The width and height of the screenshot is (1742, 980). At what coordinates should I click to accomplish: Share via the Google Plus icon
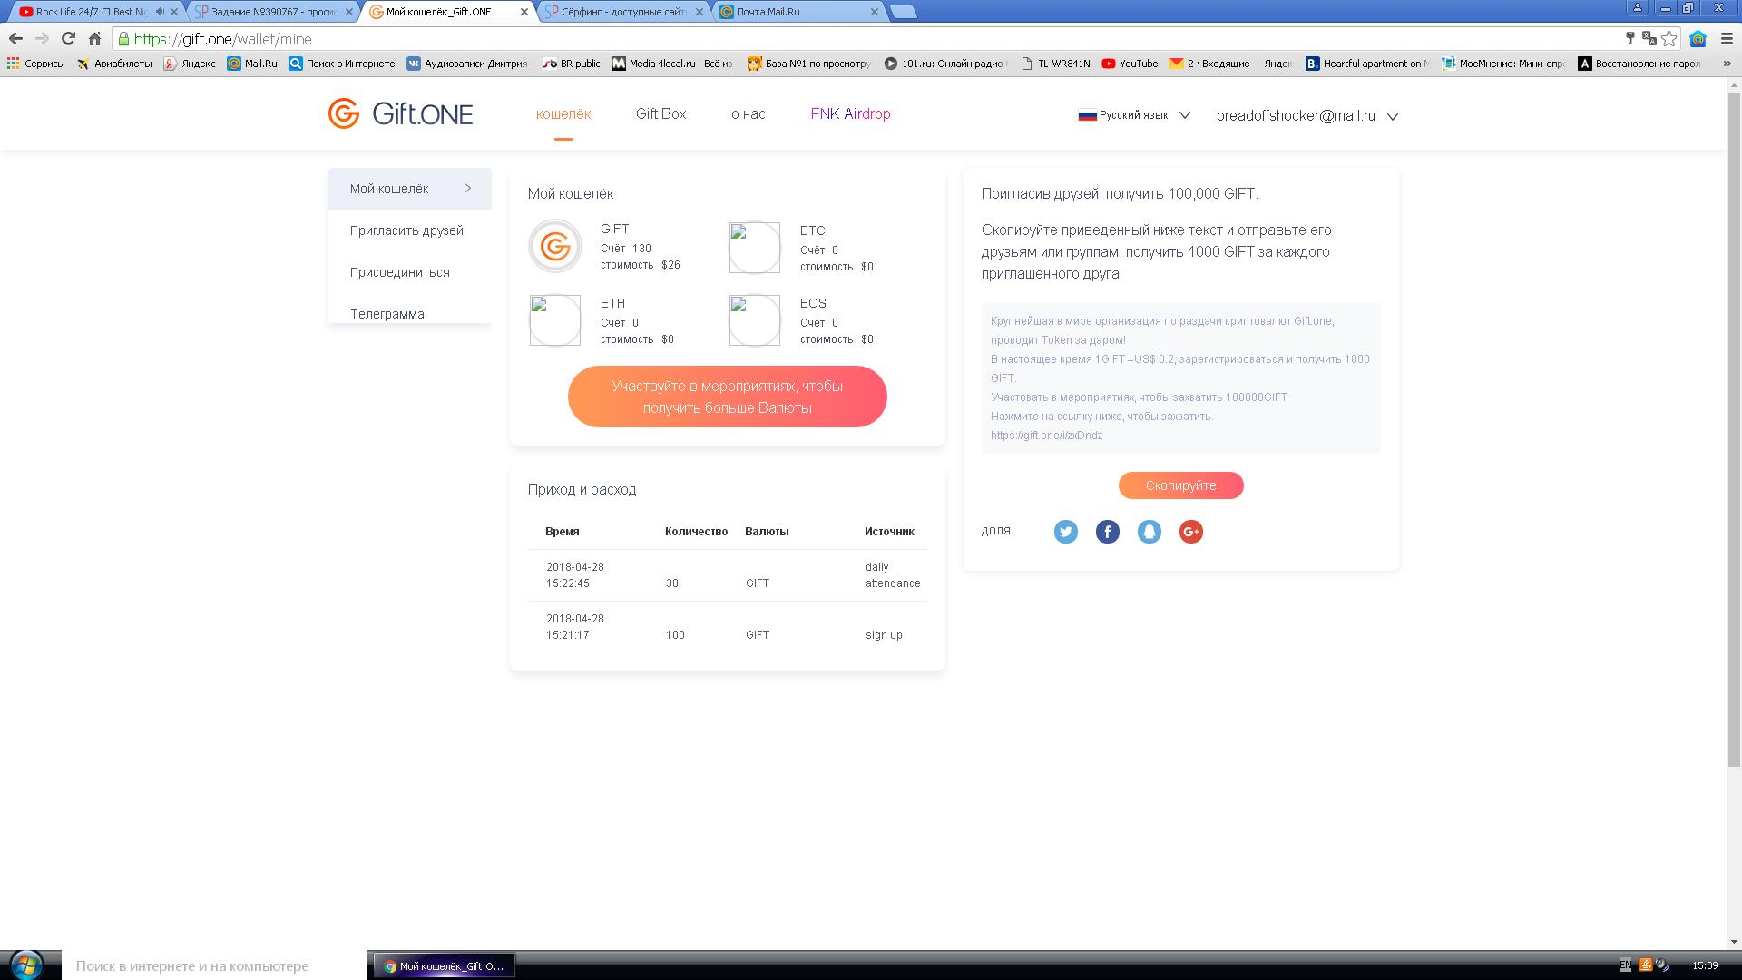coord(1190,532)
